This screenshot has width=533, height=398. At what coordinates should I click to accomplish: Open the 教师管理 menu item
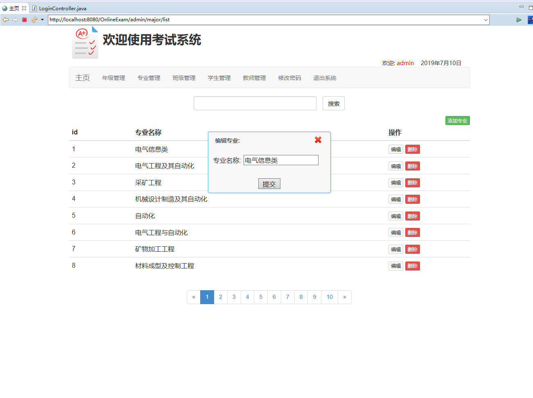tap(254, 77)
